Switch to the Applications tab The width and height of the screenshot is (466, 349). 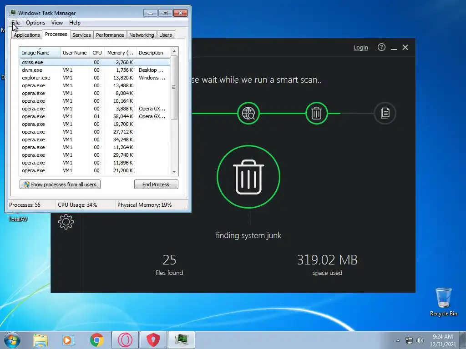[27, 35]
